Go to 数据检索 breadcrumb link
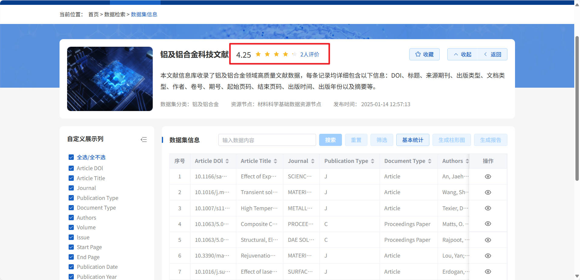Image resolution: width=580 pixels, height=280 pixels. (114, 15)
